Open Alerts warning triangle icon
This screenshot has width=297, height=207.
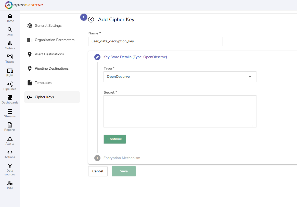click(x=10, y=139)
